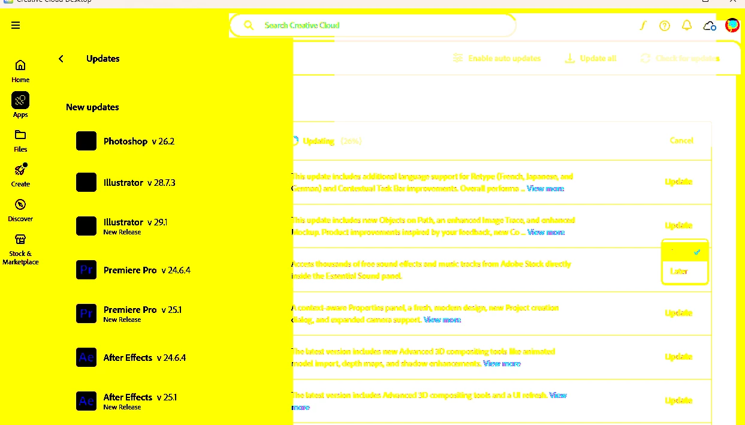745x425 pixels.
Task: Click Enable auto updates
Action: coord(497,58)
